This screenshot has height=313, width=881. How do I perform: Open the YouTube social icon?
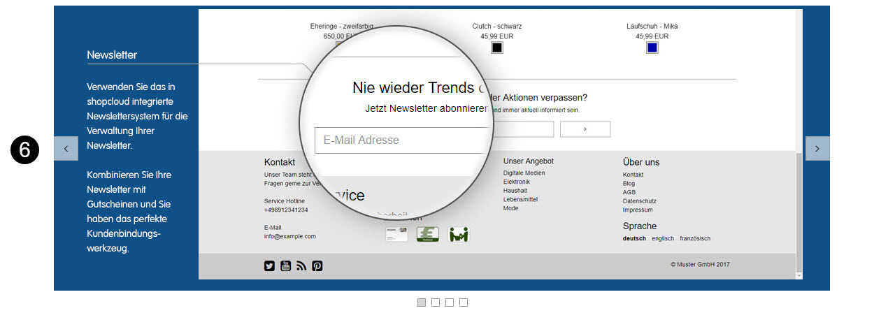click(x=285, y=265)
